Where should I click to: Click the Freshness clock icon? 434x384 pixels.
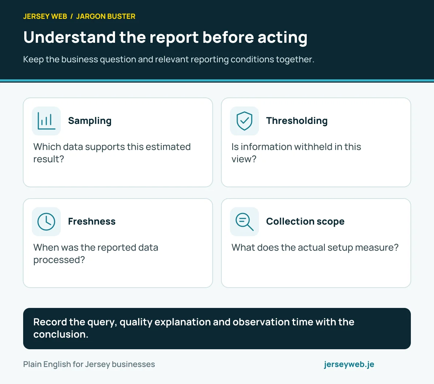pos(46,222)
